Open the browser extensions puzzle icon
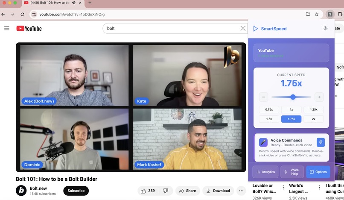344x200 pixels. pyautogui.click(x=340, y=14)
